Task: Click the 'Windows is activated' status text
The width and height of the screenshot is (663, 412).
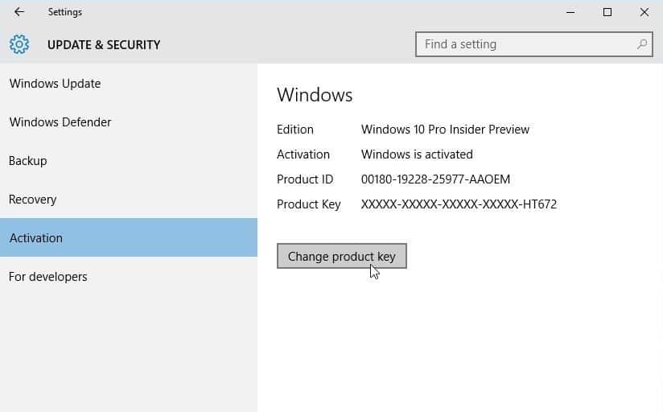Action: point(417,154)
